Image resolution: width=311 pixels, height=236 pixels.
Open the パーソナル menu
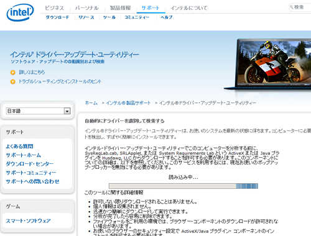(x=86, y=8)
